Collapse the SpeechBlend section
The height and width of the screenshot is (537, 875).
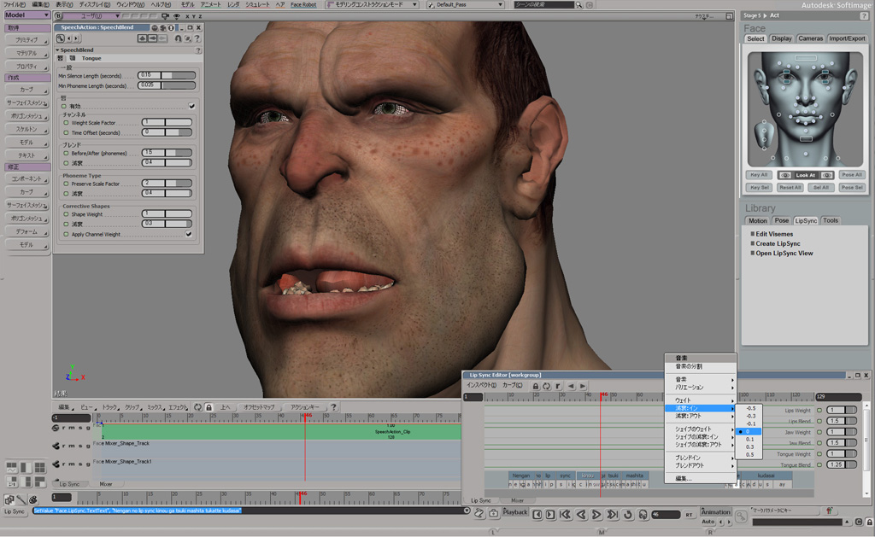58,50
